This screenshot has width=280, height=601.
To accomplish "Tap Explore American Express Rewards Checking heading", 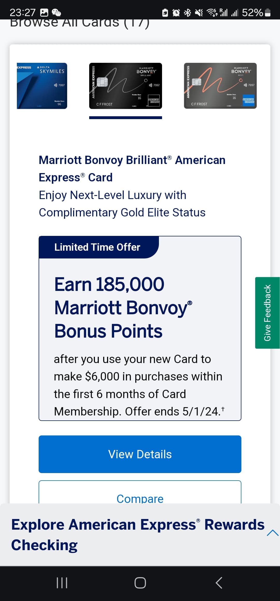I will pos(137,535).
